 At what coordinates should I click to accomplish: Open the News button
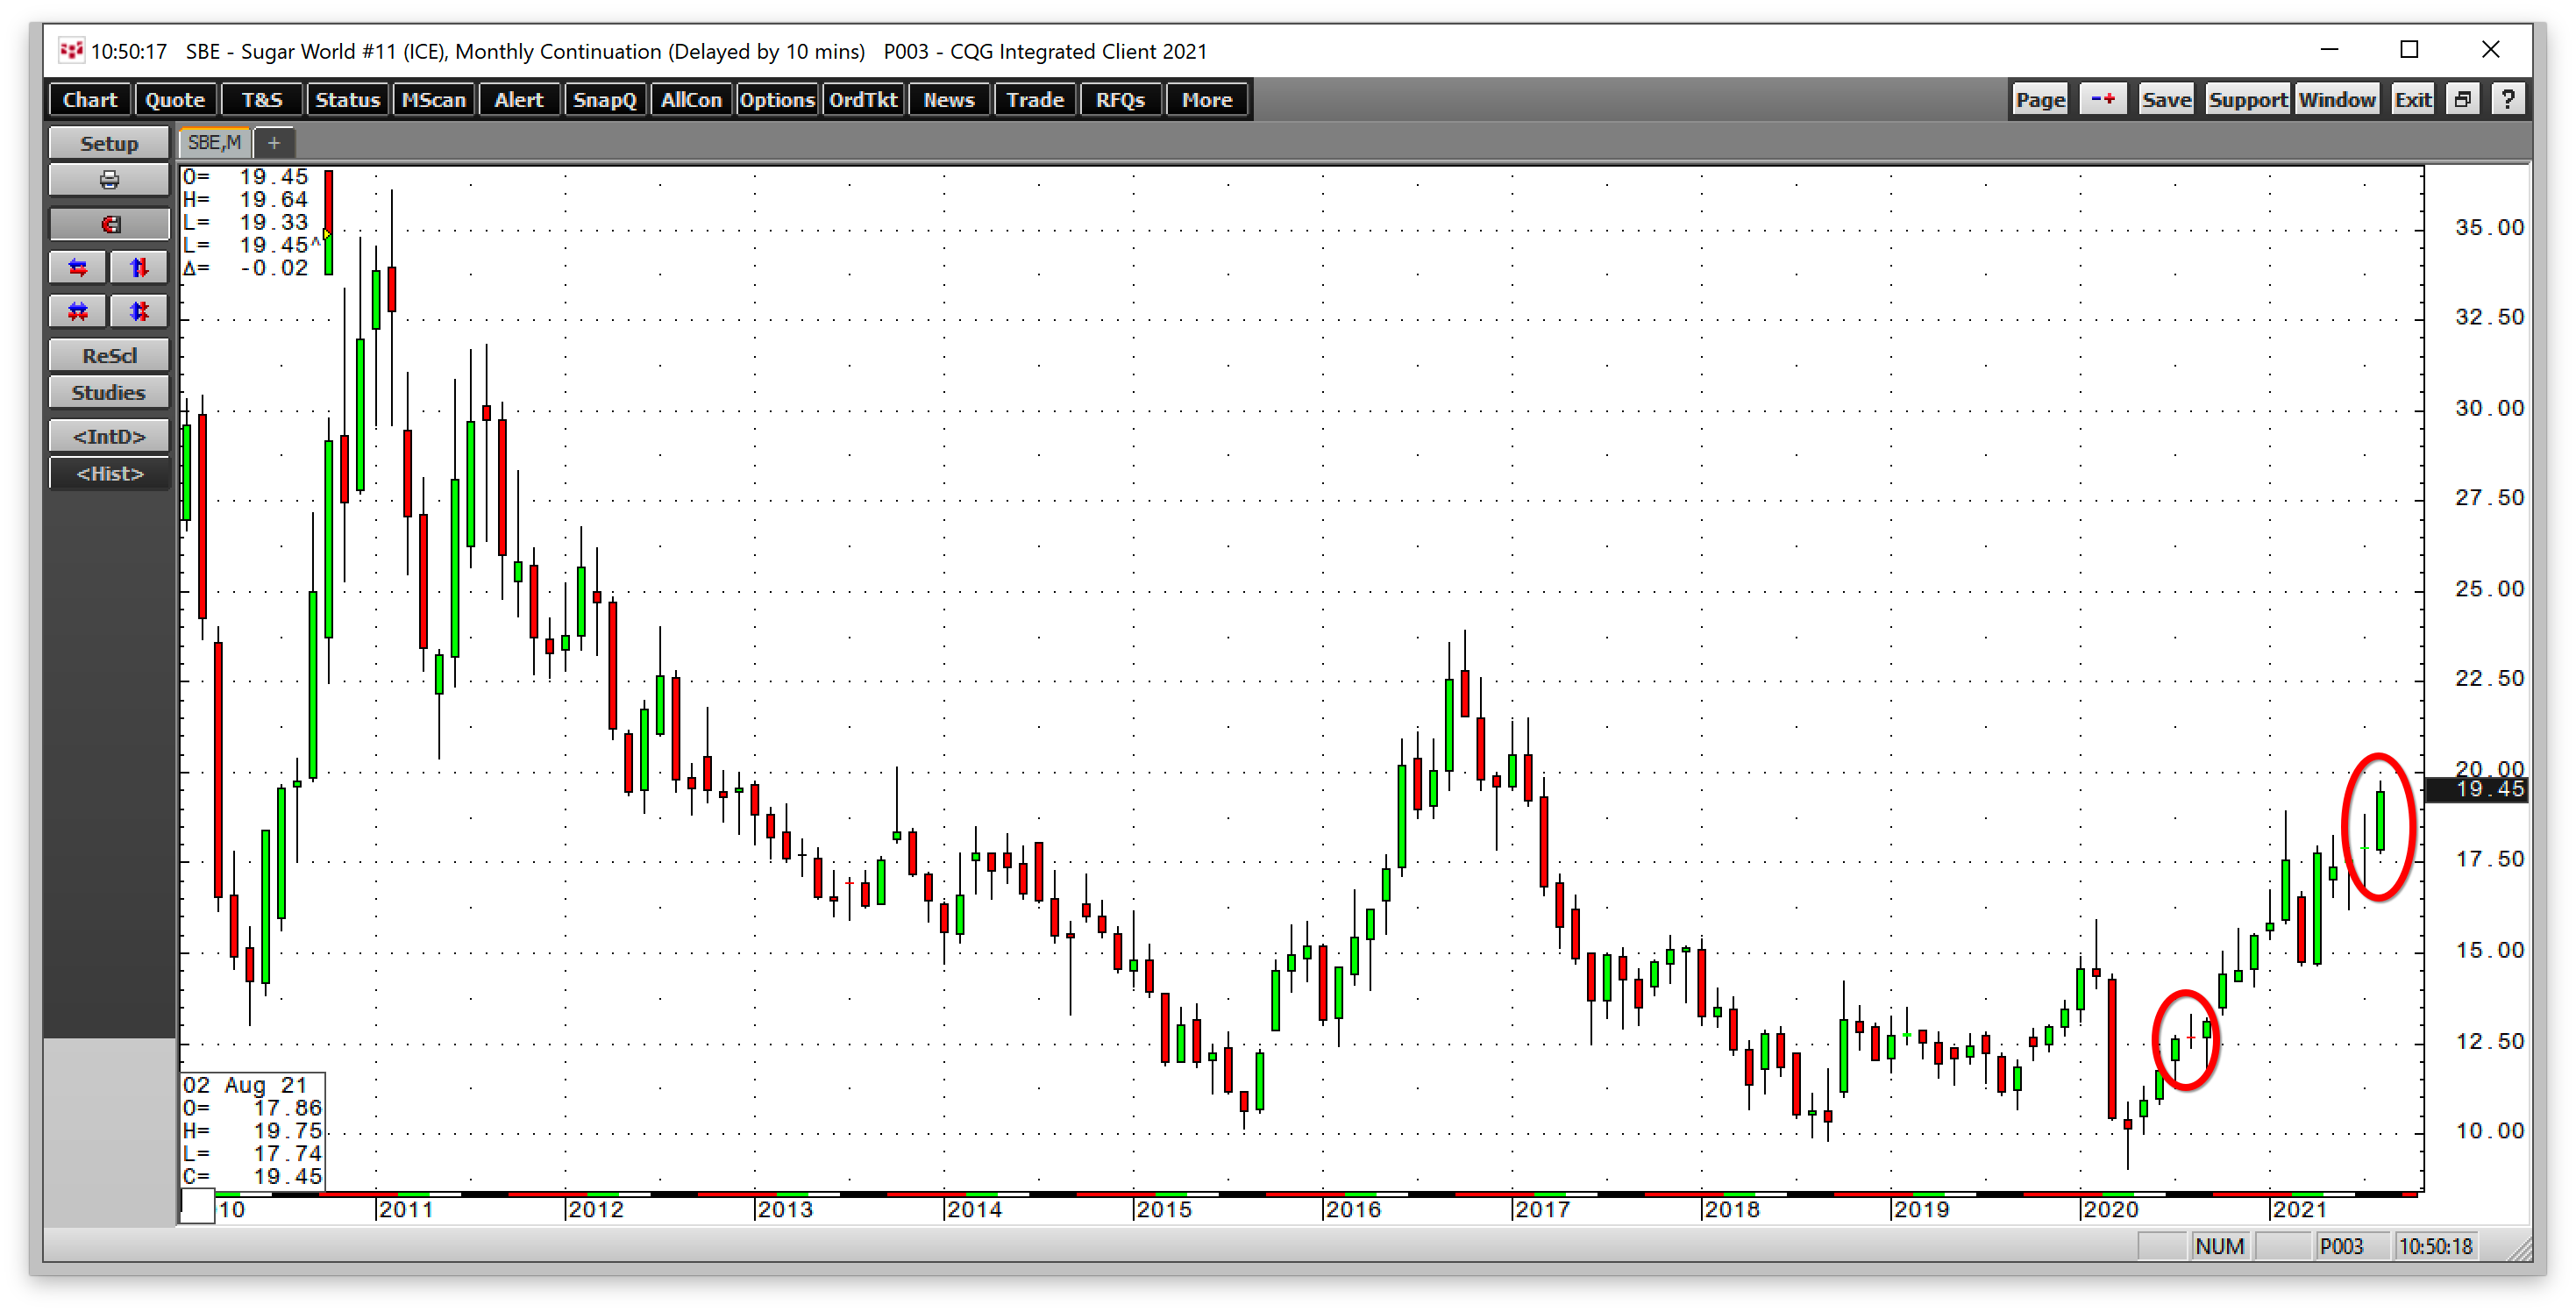point(949,100)
